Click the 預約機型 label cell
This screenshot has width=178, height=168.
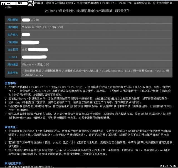click(x=13, y=65)
